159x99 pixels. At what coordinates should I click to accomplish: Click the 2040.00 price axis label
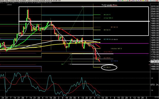tap(155, 11)
